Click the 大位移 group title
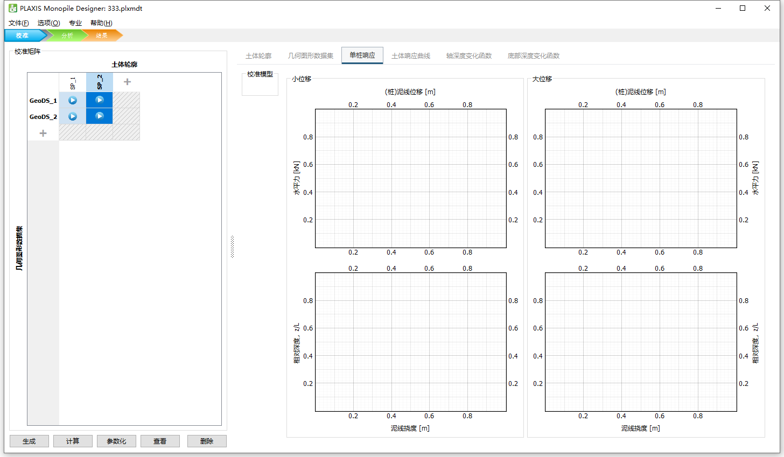Screen dimensions: 784x457 coord(542,79)
